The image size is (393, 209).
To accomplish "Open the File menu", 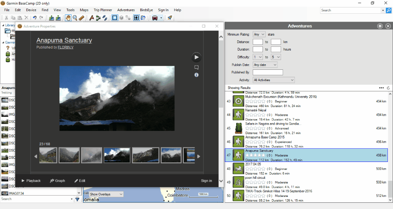I will 7,10.
